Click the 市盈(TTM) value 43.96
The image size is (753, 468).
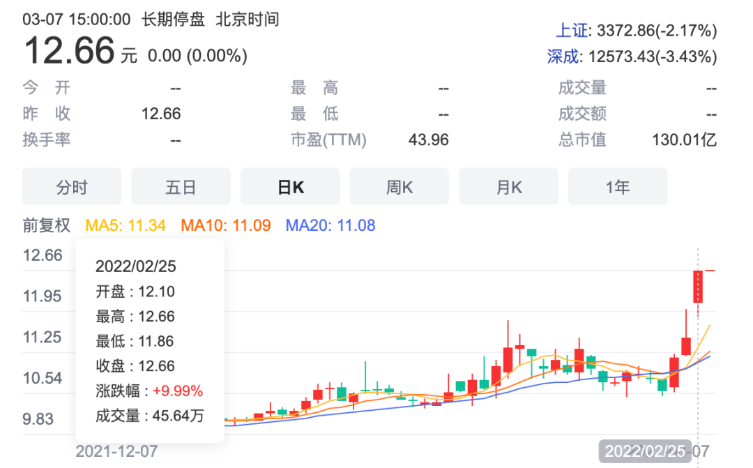click(428, 139)
